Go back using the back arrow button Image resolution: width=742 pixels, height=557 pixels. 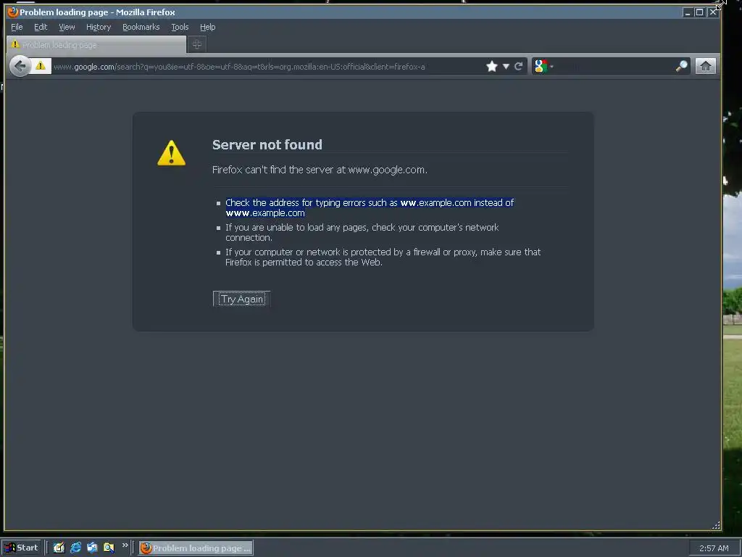(20, 66)
